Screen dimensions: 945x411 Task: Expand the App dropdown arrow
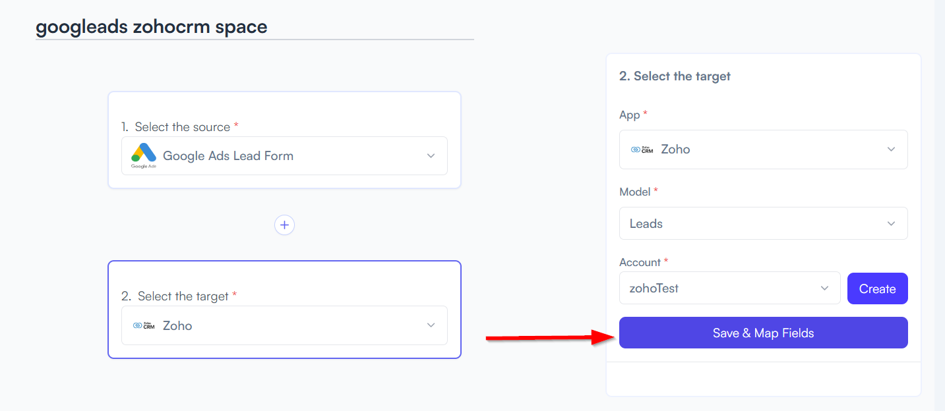pyautogui.click(x=891, y=150)
